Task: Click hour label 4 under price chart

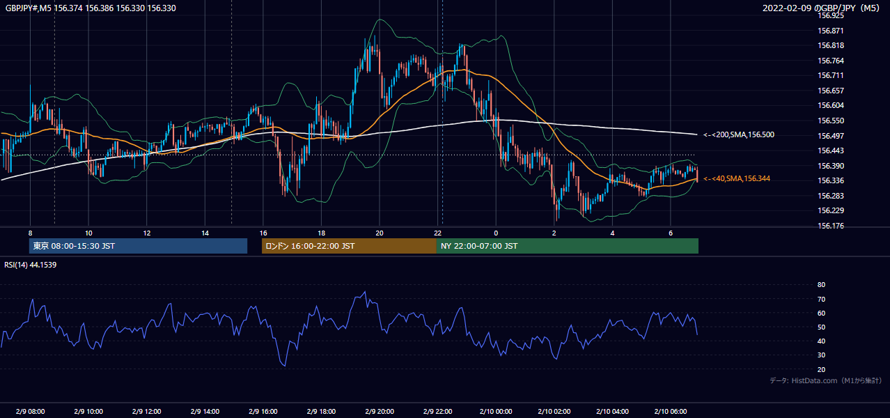Action: click(612, 233)
